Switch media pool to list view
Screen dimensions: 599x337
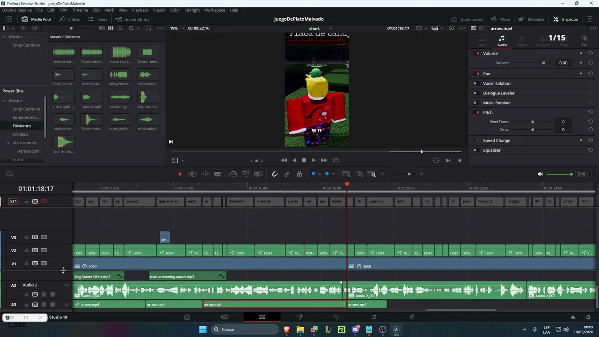click(x=120, y=28)
